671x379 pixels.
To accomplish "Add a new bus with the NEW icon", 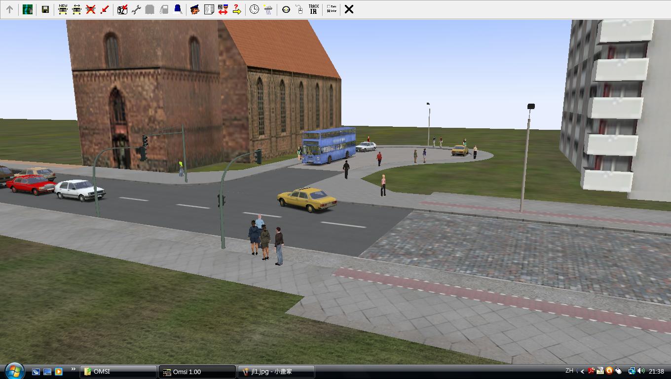I will point(63,9).
